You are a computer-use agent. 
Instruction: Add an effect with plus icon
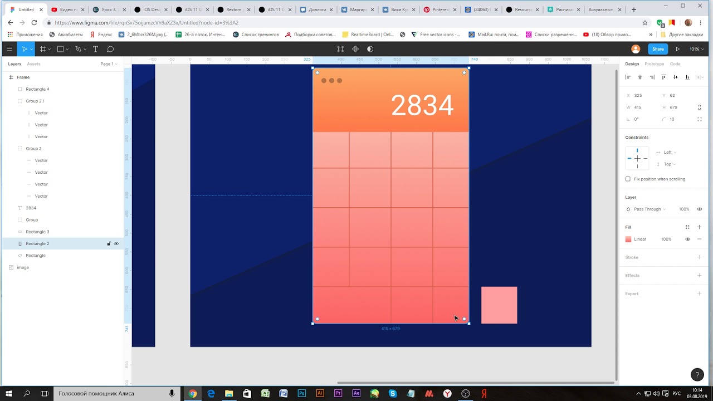pos(699,275)
